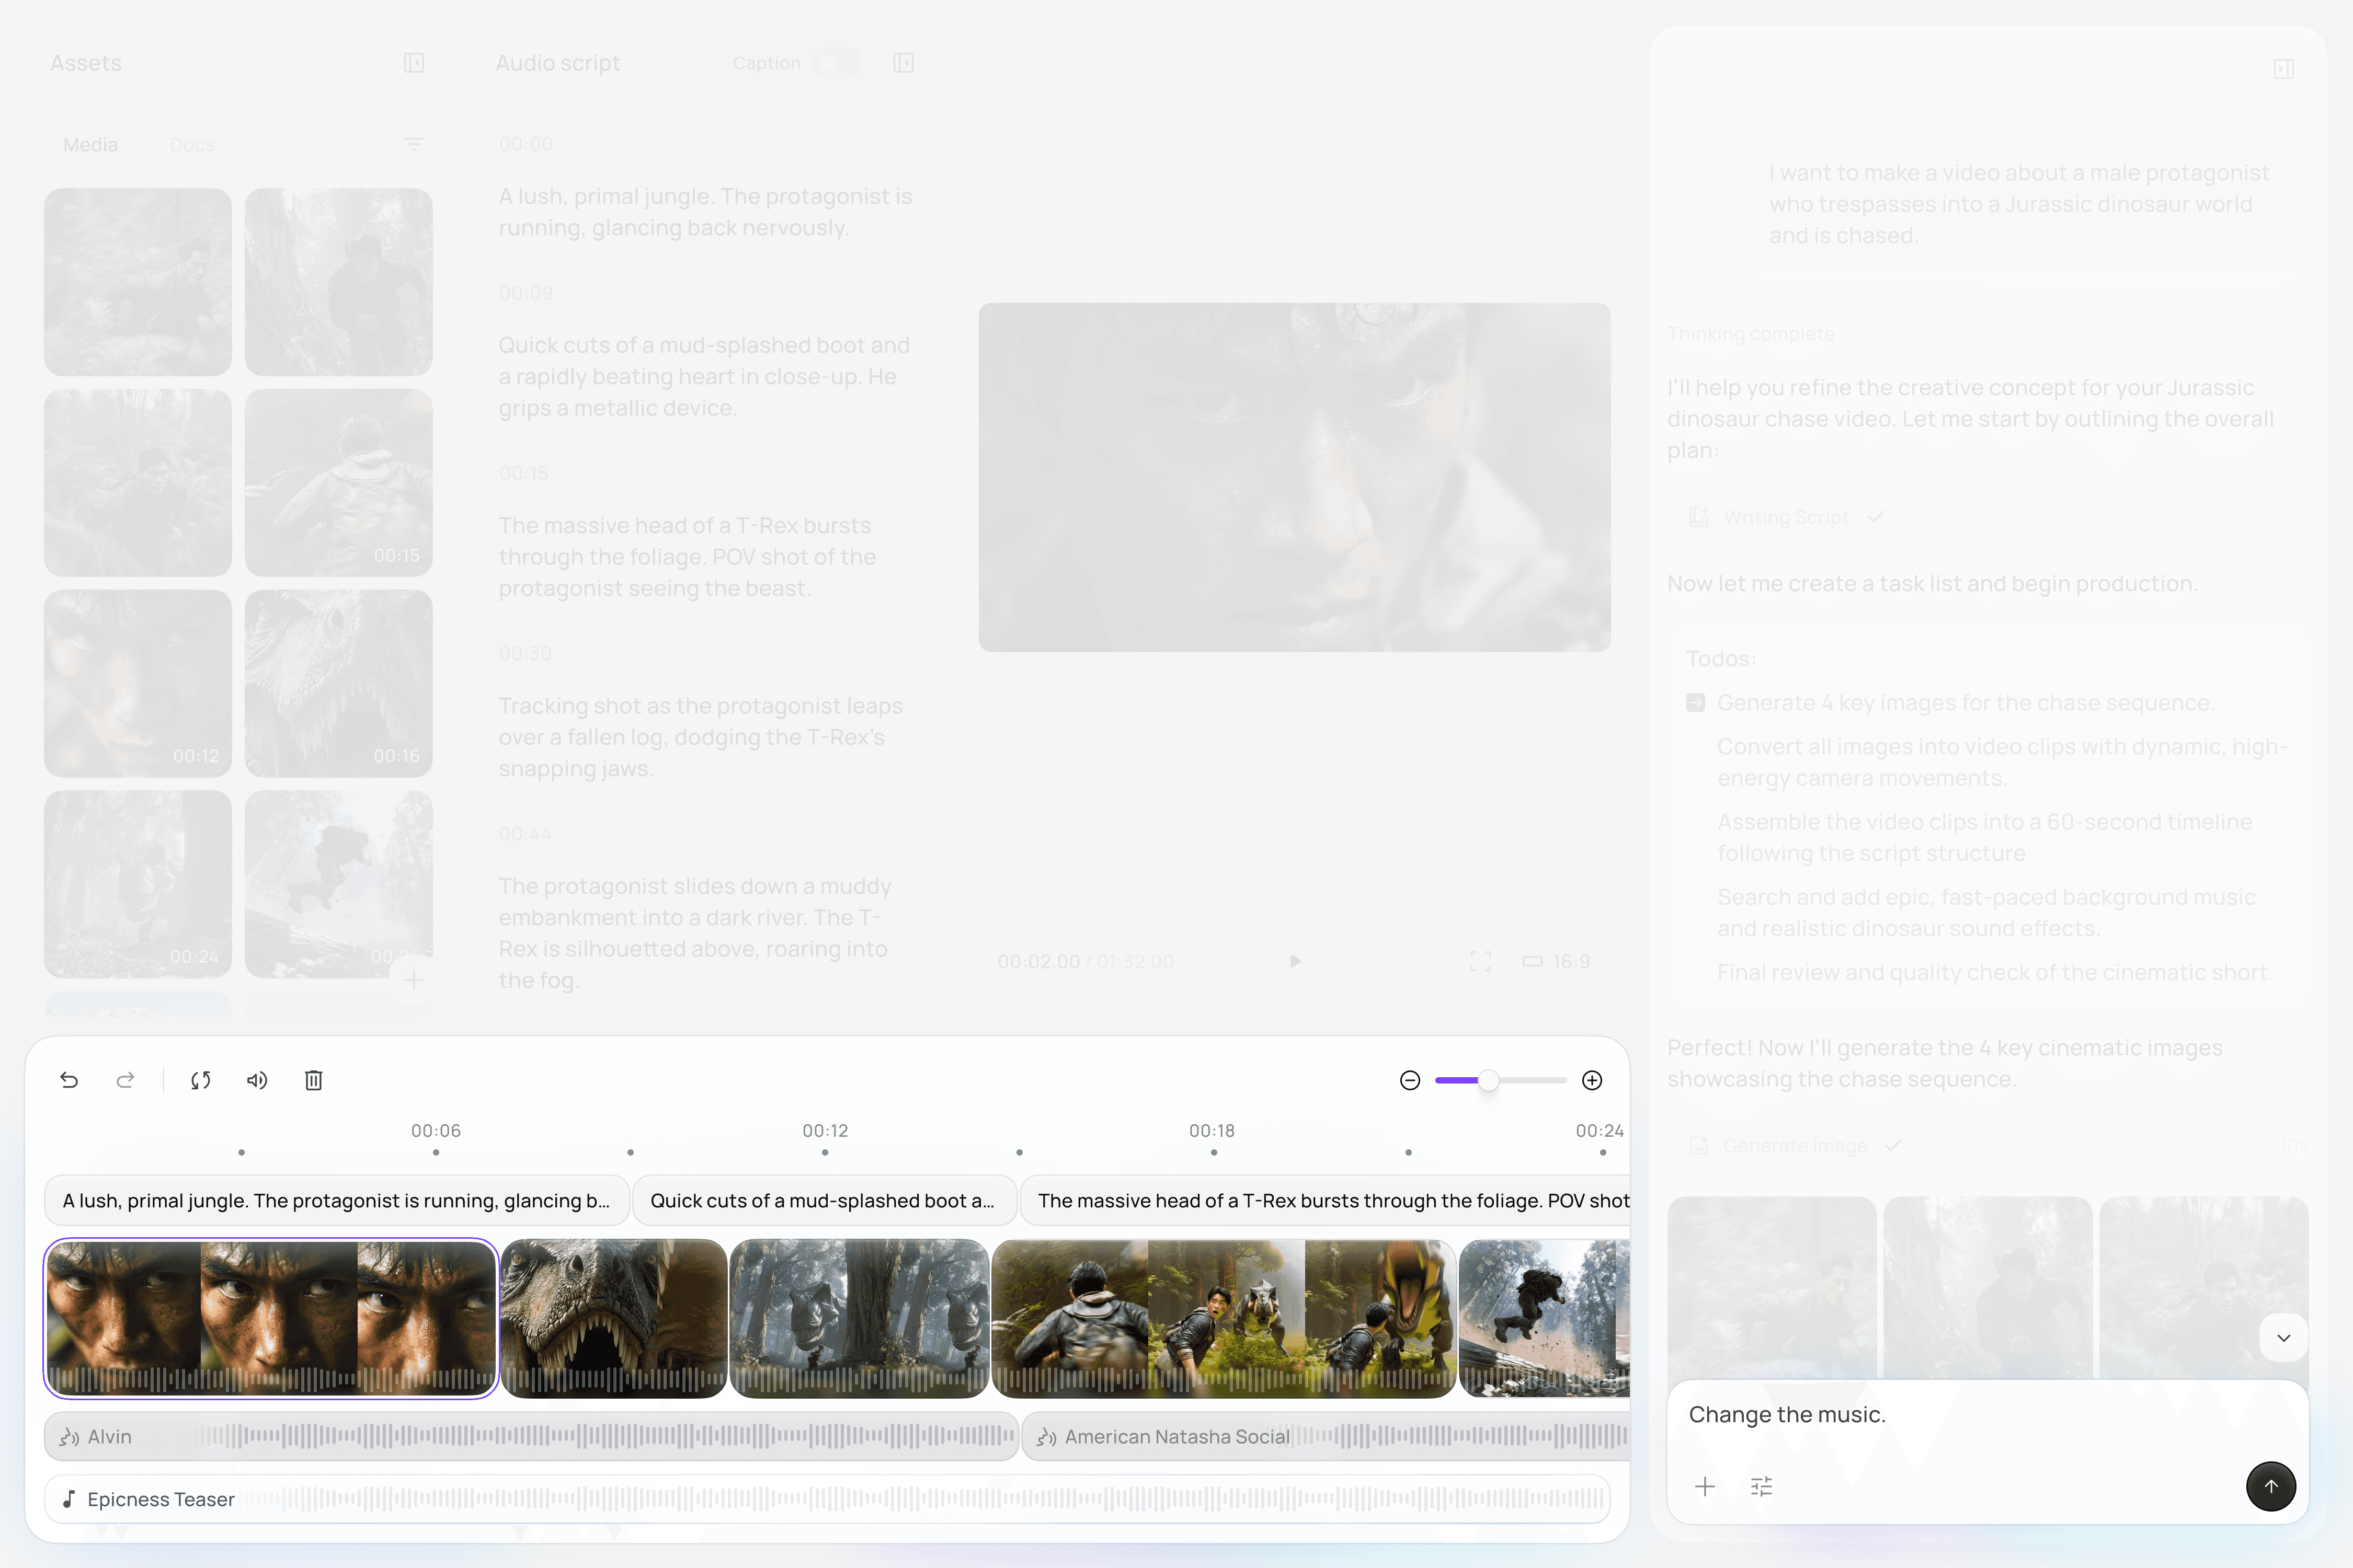Zoom out timeline with minus icon

[x=1410, y=1080]
